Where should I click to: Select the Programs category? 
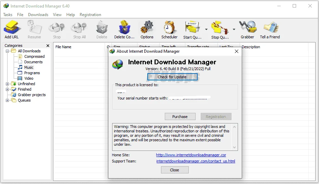pos(32,73)
